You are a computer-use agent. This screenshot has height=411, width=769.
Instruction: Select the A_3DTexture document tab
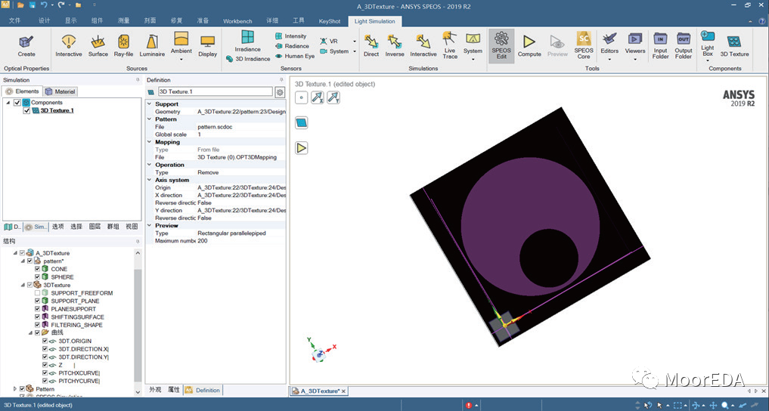319,391
